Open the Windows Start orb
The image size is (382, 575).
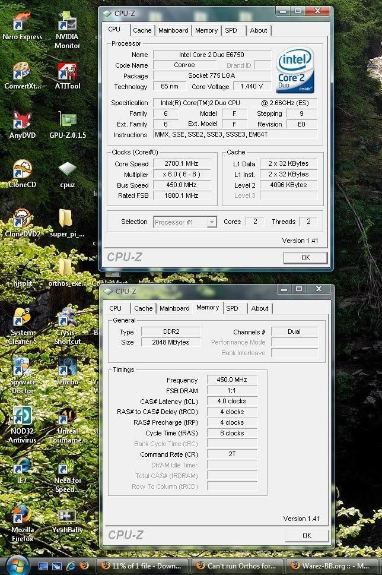pyautogui.click(x=17, y=566)
